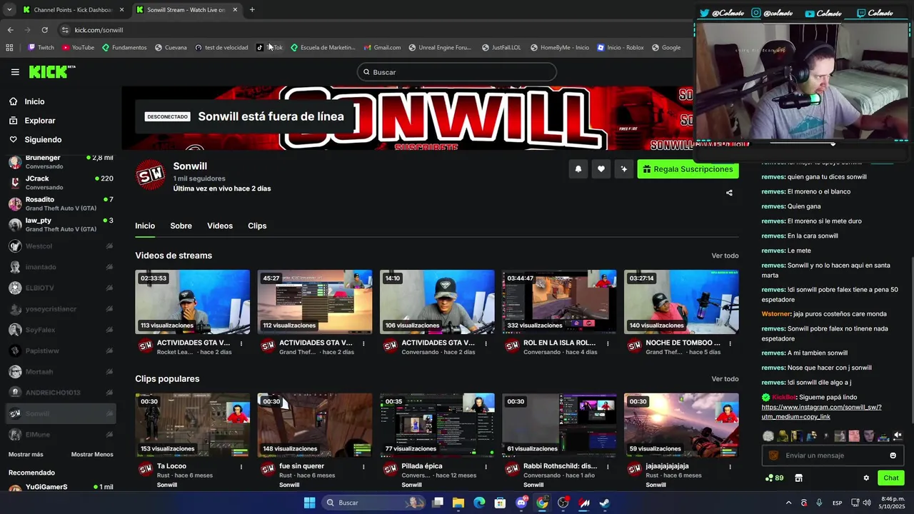
Task: Open the browser apps grid icon
Action: [9, 48]
